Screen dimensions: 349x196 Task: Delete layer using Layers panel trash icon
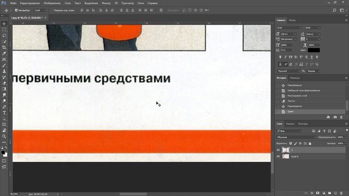point(341,193)
